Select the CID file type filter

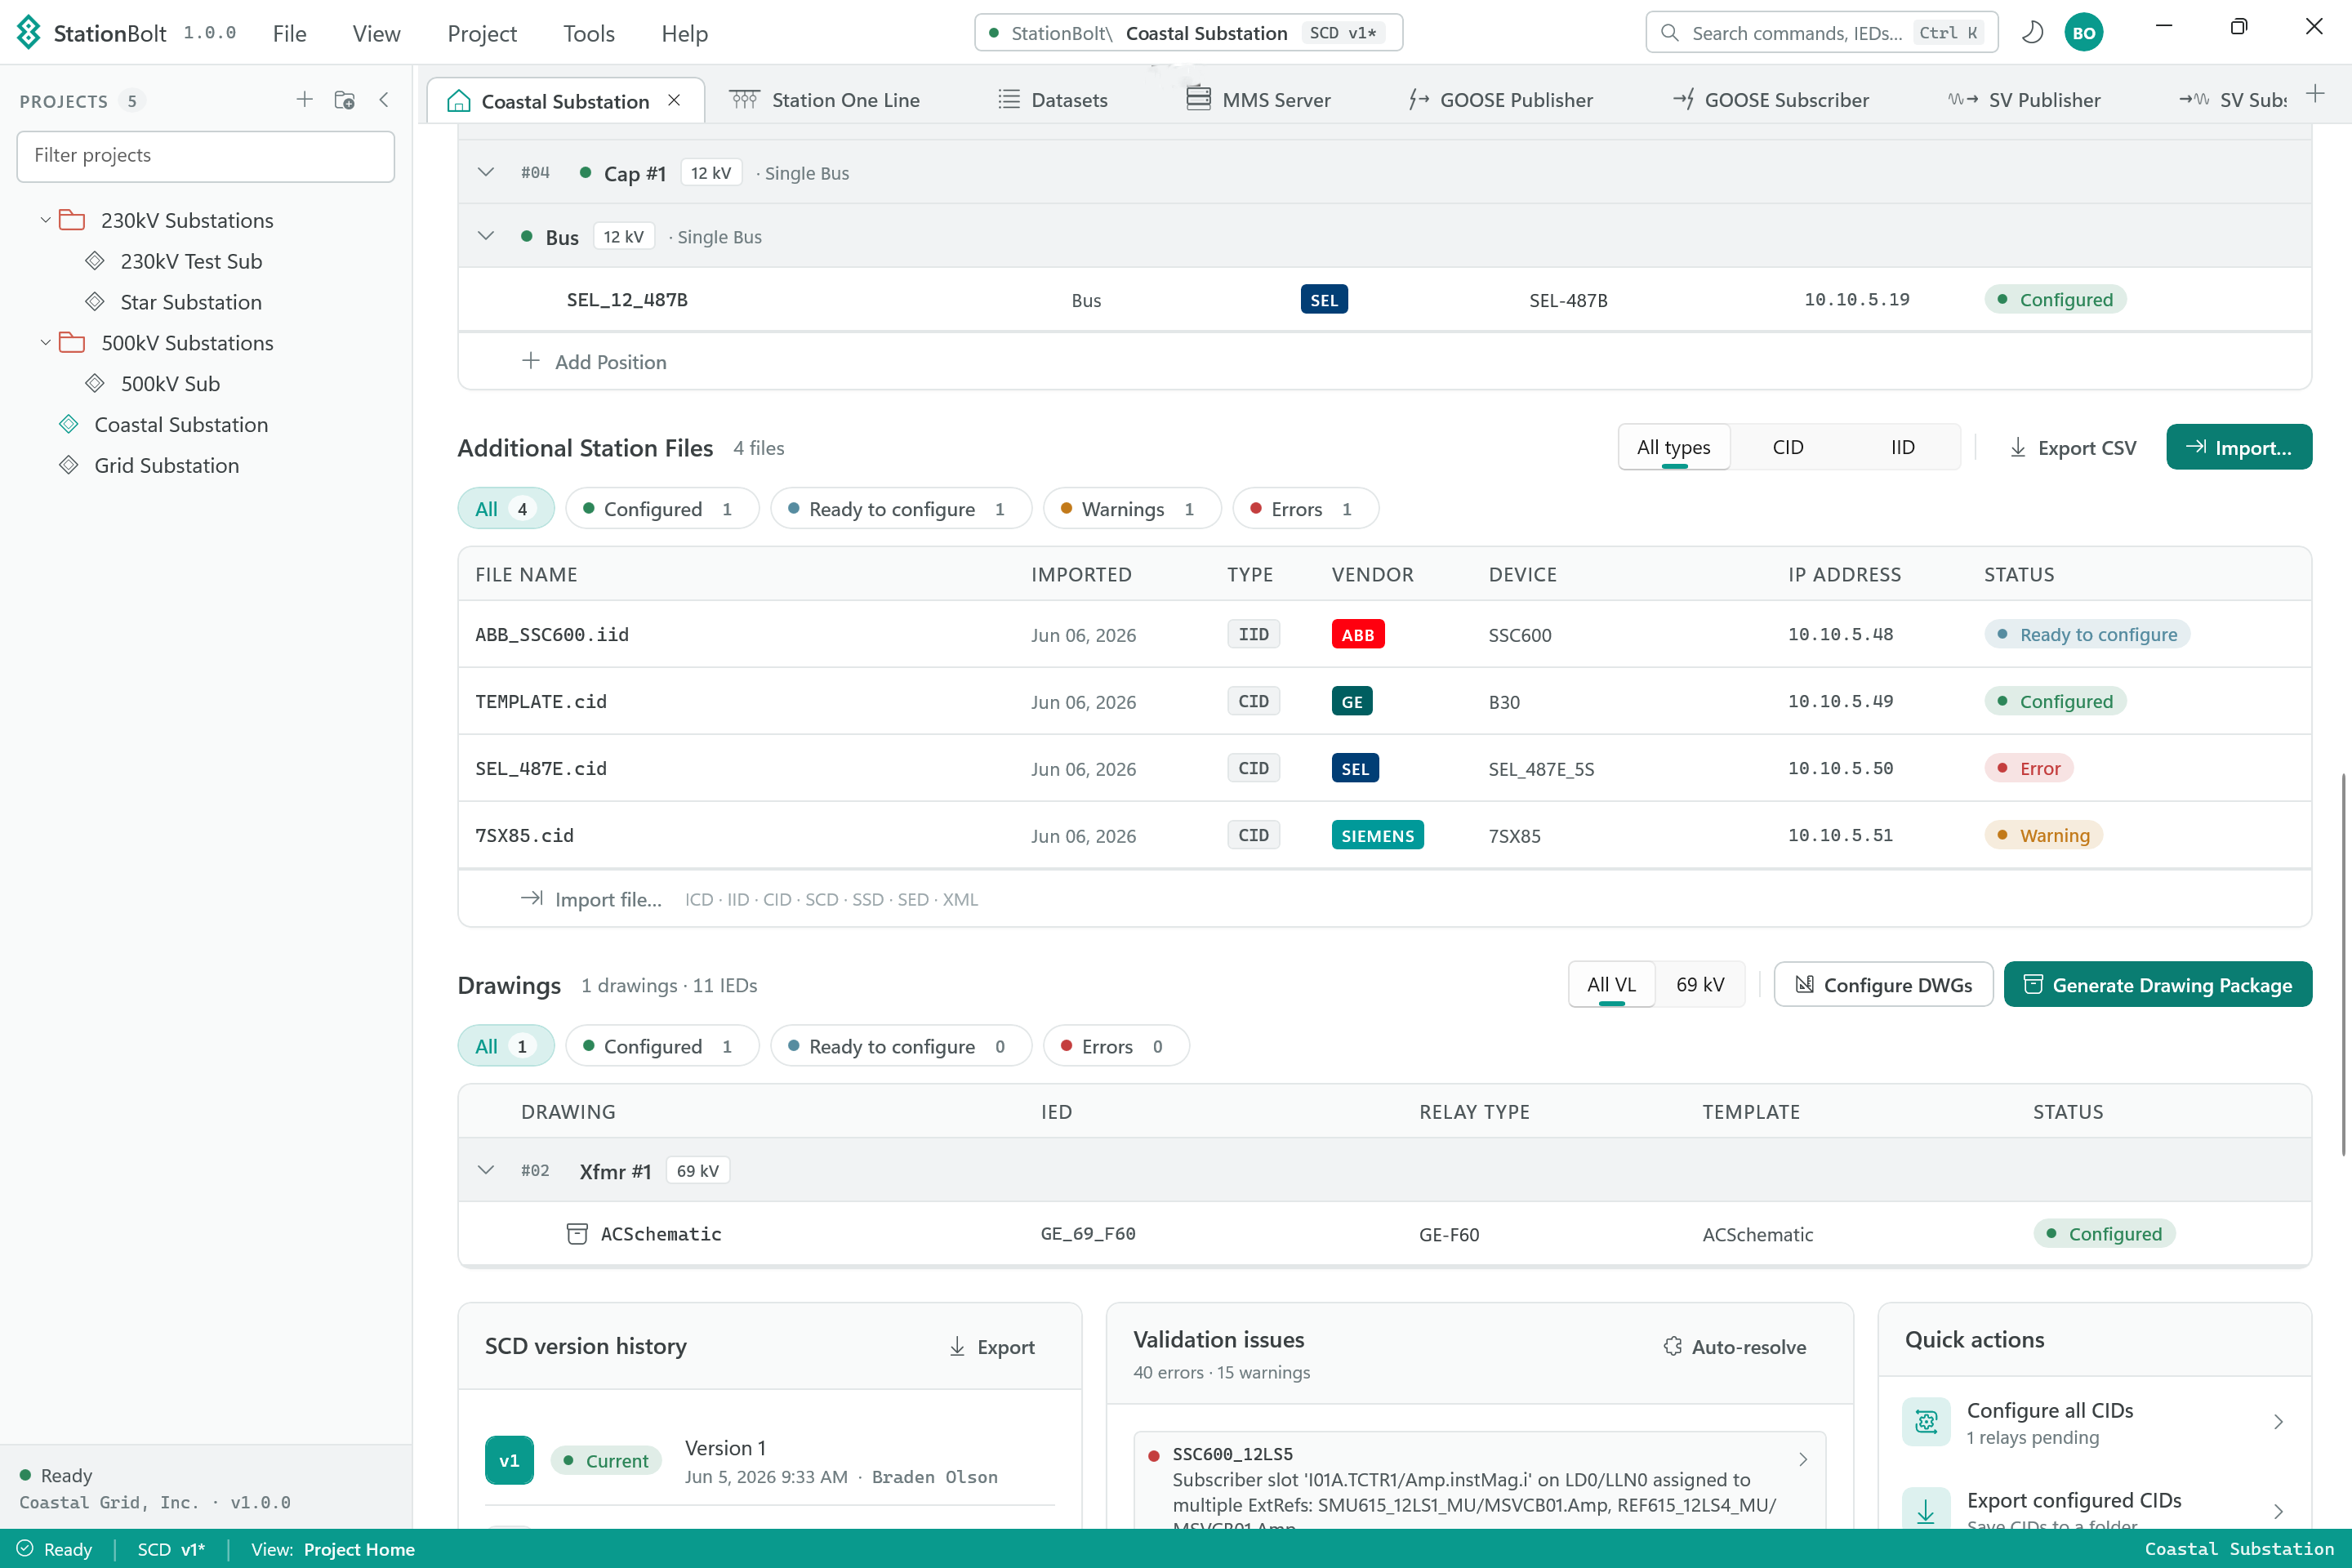[x=1788, y=447]
